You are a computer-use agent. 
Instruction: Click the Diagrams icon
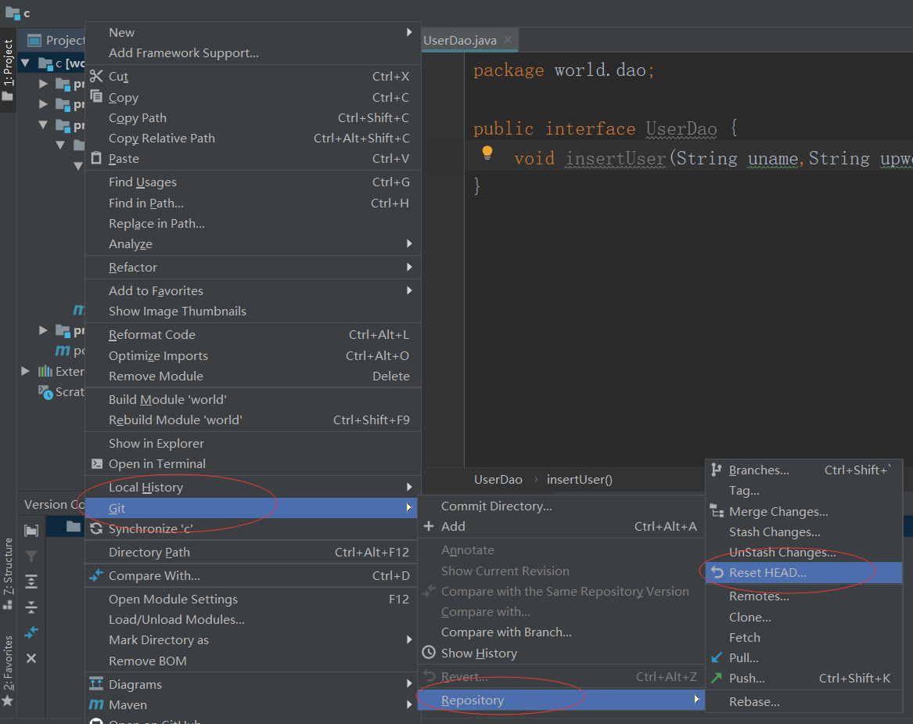96,684
